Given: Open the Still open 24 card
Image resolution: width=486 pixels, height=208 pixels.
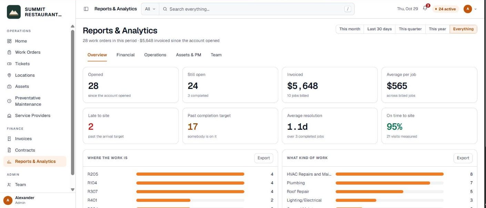Looking at the screenshot, I should coord(230,85).
